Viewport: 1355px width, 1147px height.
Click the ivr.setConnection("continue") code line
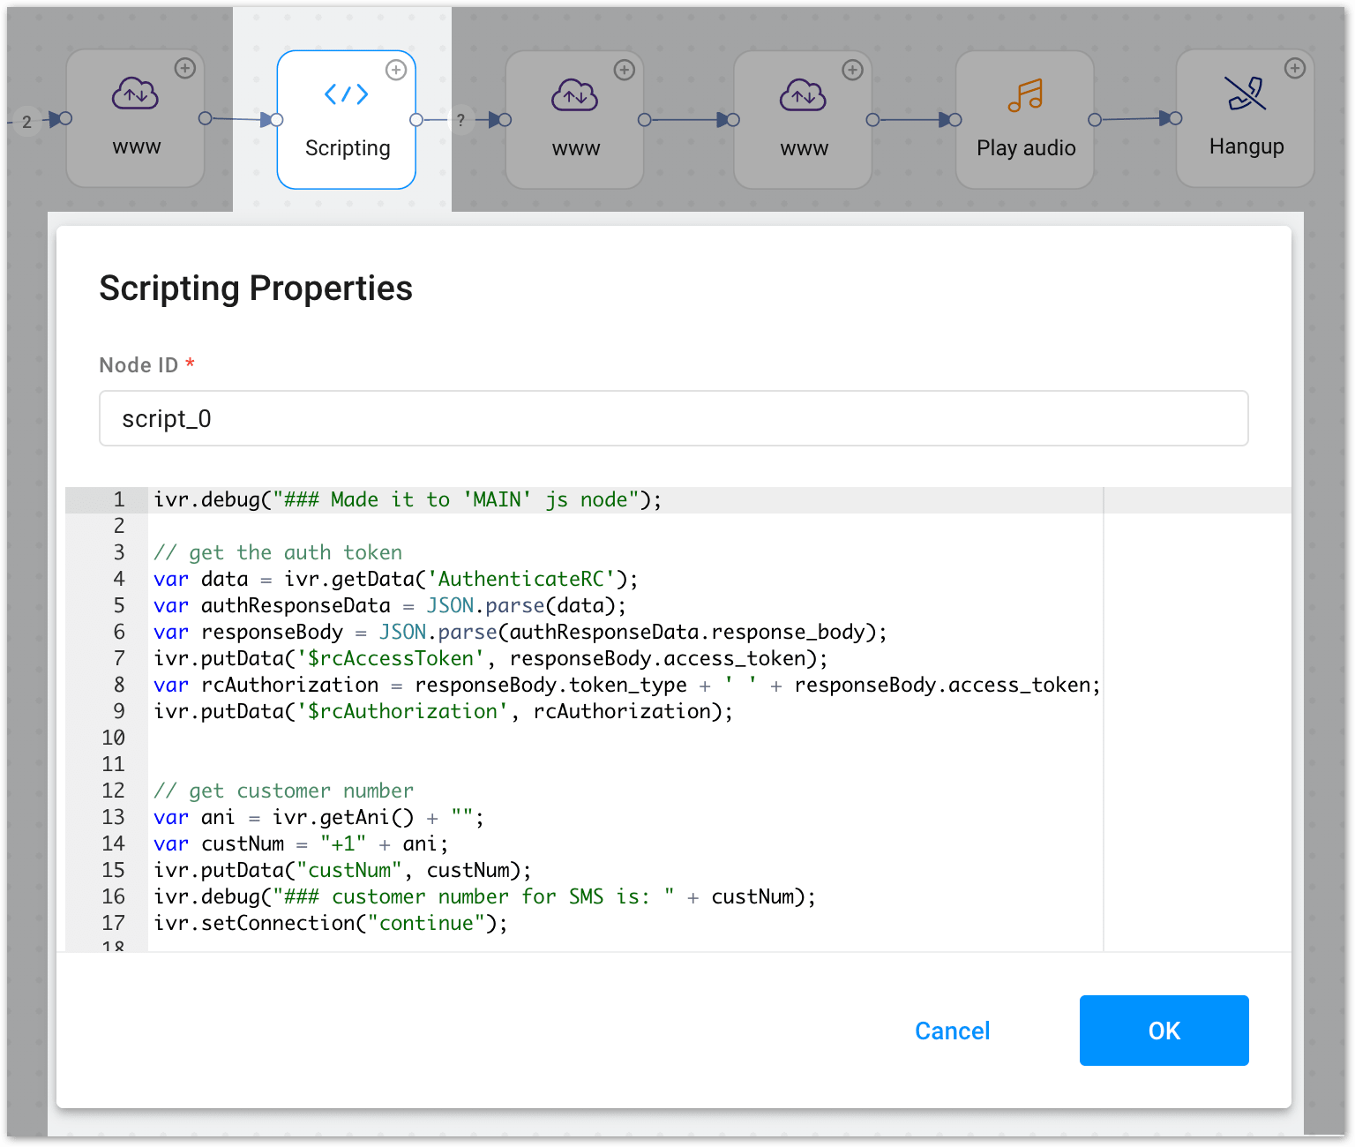(331, 924)
